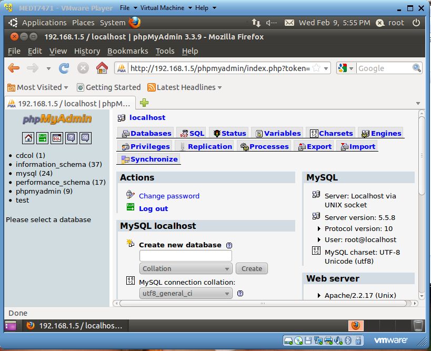Click the Create database button
Image resolution: width=431 pixels, height=351 pixels.
(252, 268)
